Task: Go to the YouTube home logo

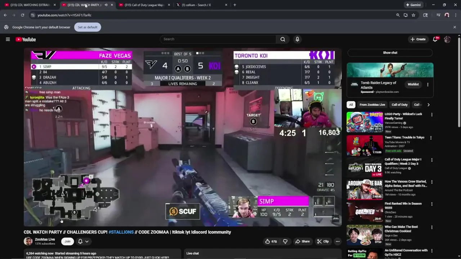Action: pos(26,39)
